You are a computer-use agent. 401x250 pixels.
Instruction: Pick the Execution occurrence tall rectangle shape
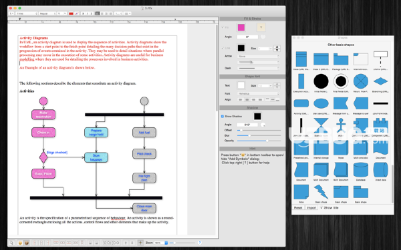pyautogui.click(x=301, y=81)
